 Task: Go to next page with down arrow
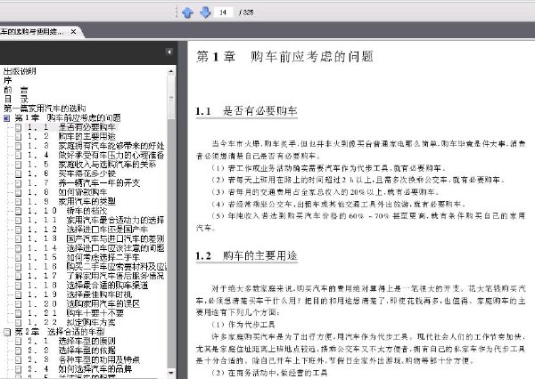click(x=205, y=12)
